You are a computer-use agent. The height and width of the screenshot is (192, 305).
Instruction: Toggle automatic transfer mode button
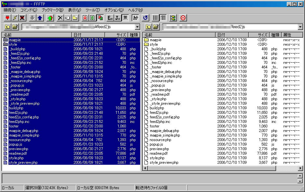pos(100,18)
